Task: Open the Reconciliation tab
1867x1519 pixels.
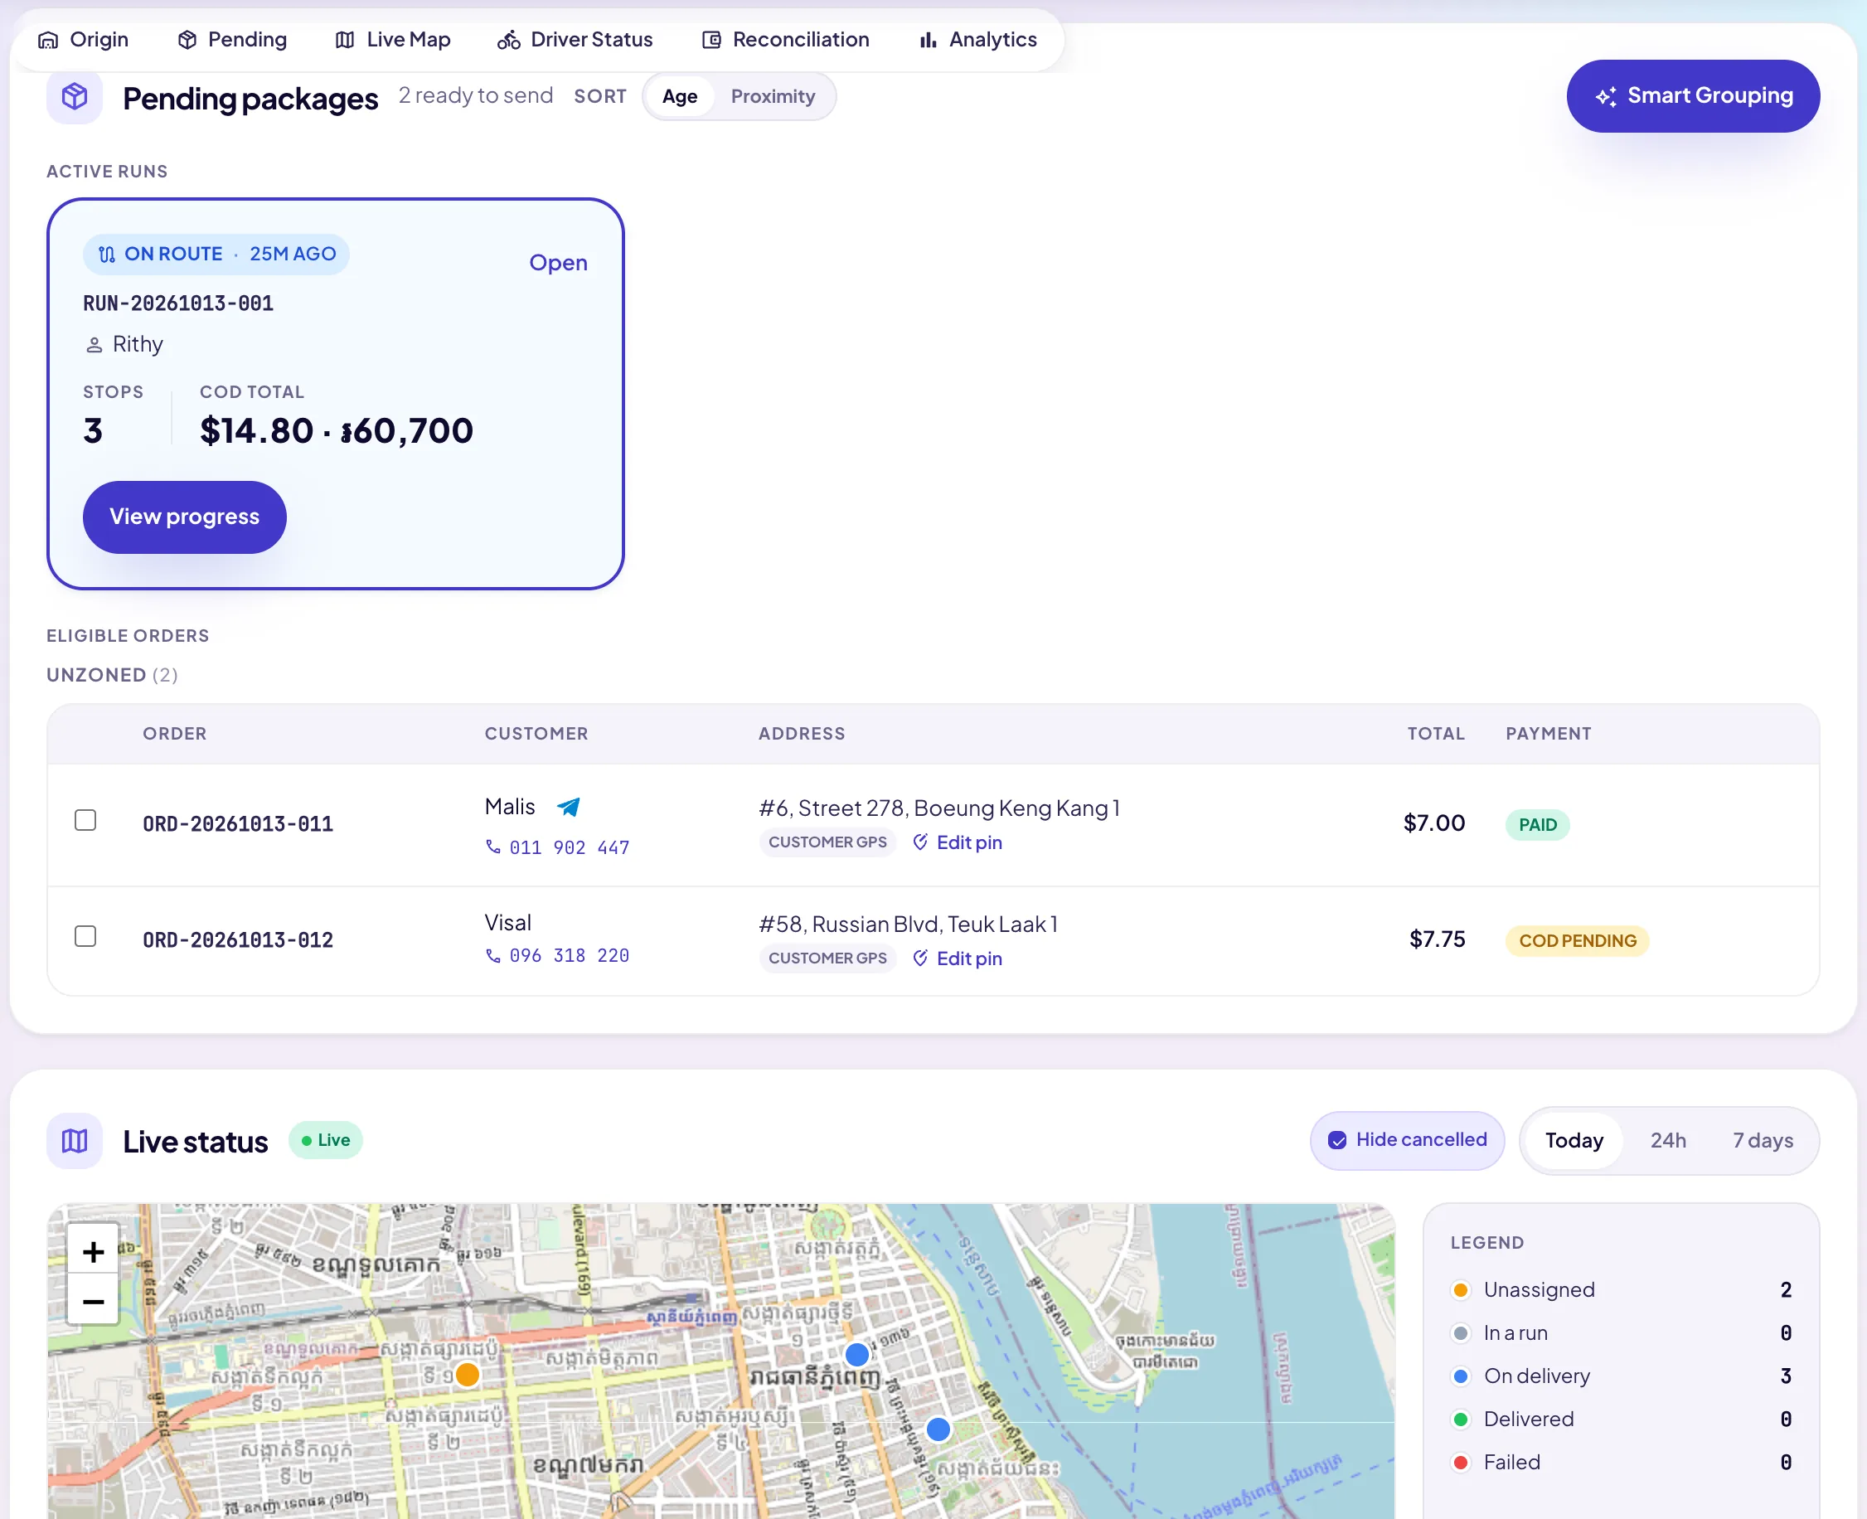Action: [786, 39]
